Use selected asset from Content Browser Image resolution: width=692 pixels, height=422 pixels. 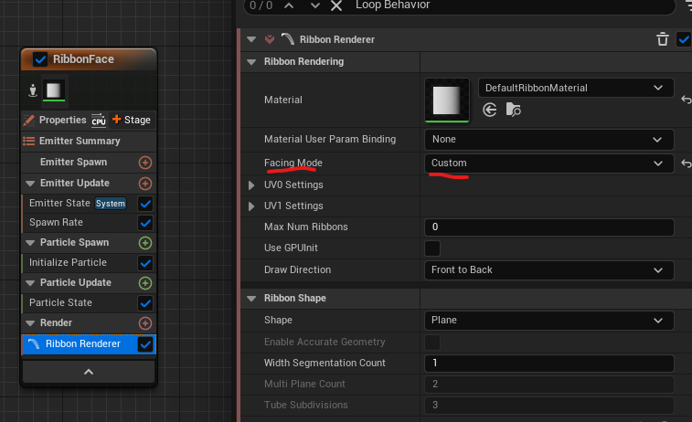(x=489, y=110)
